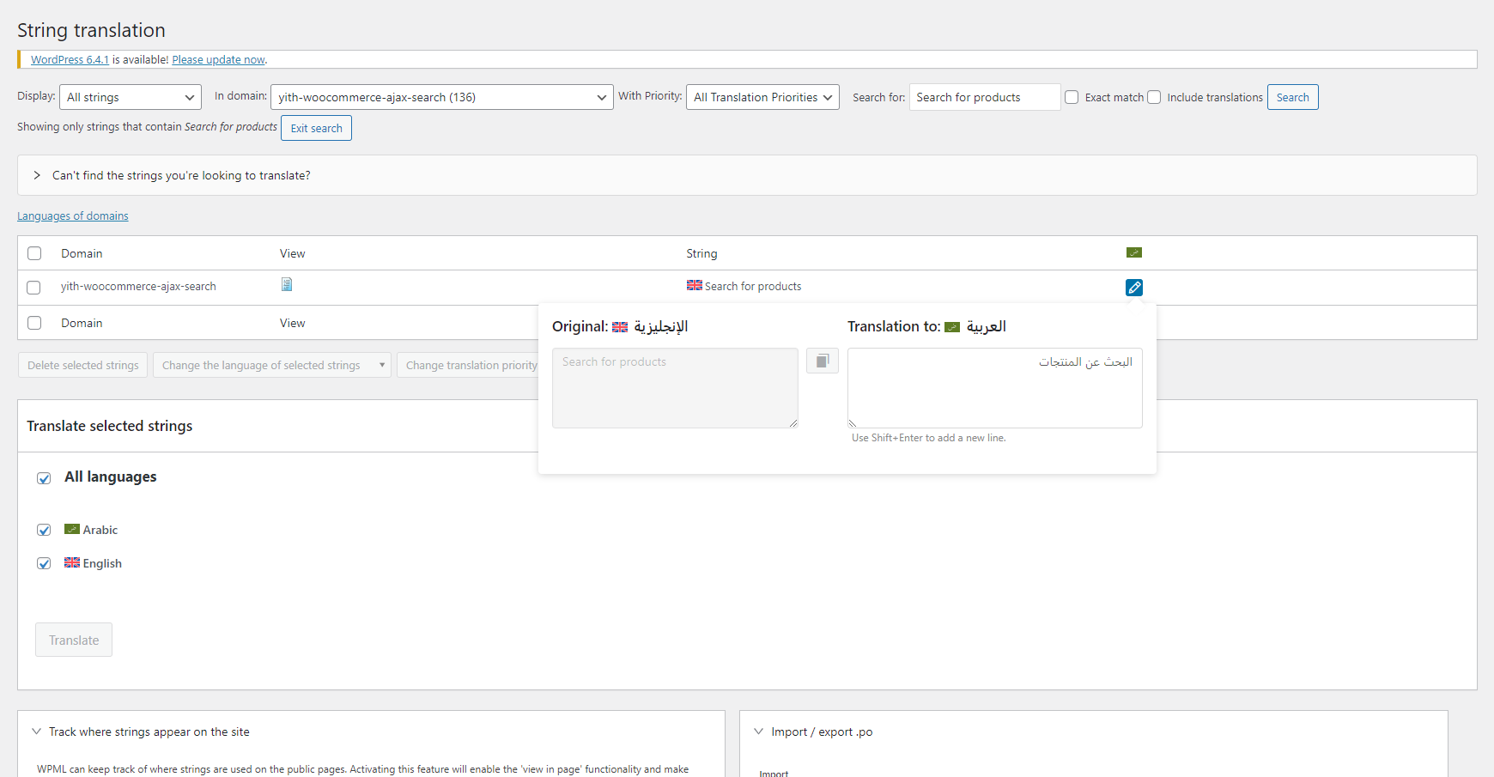Click Delete selected strings button
Viewport: 1494px width, 777px height.
(83, 365)
